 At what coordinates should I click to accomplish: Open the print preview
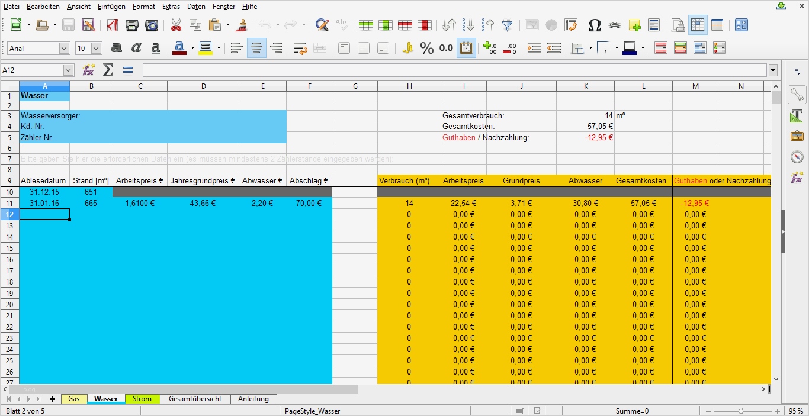pyautogui.click(x=152, y=25)
